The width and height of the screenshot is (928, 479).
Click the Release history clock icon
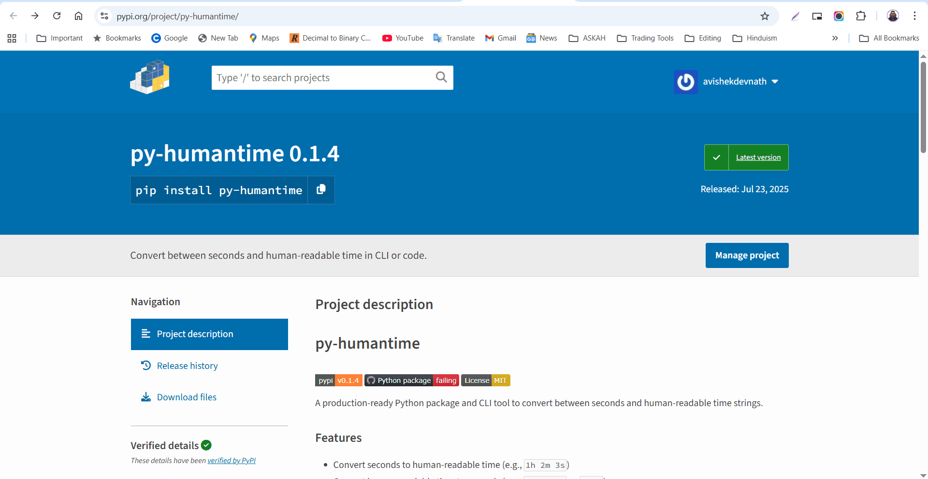(x=146, y=366)
